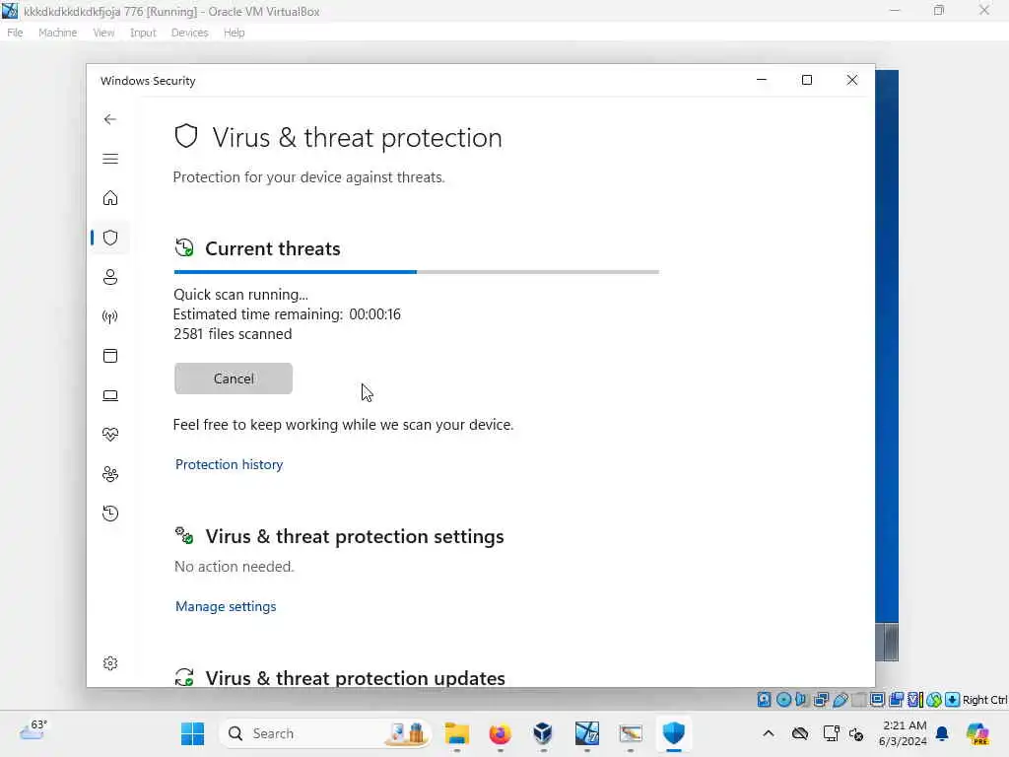This screenshot has height=757, width=1009.
Task: Open the hamburger navigation menu
Action: tap(110, 159)
